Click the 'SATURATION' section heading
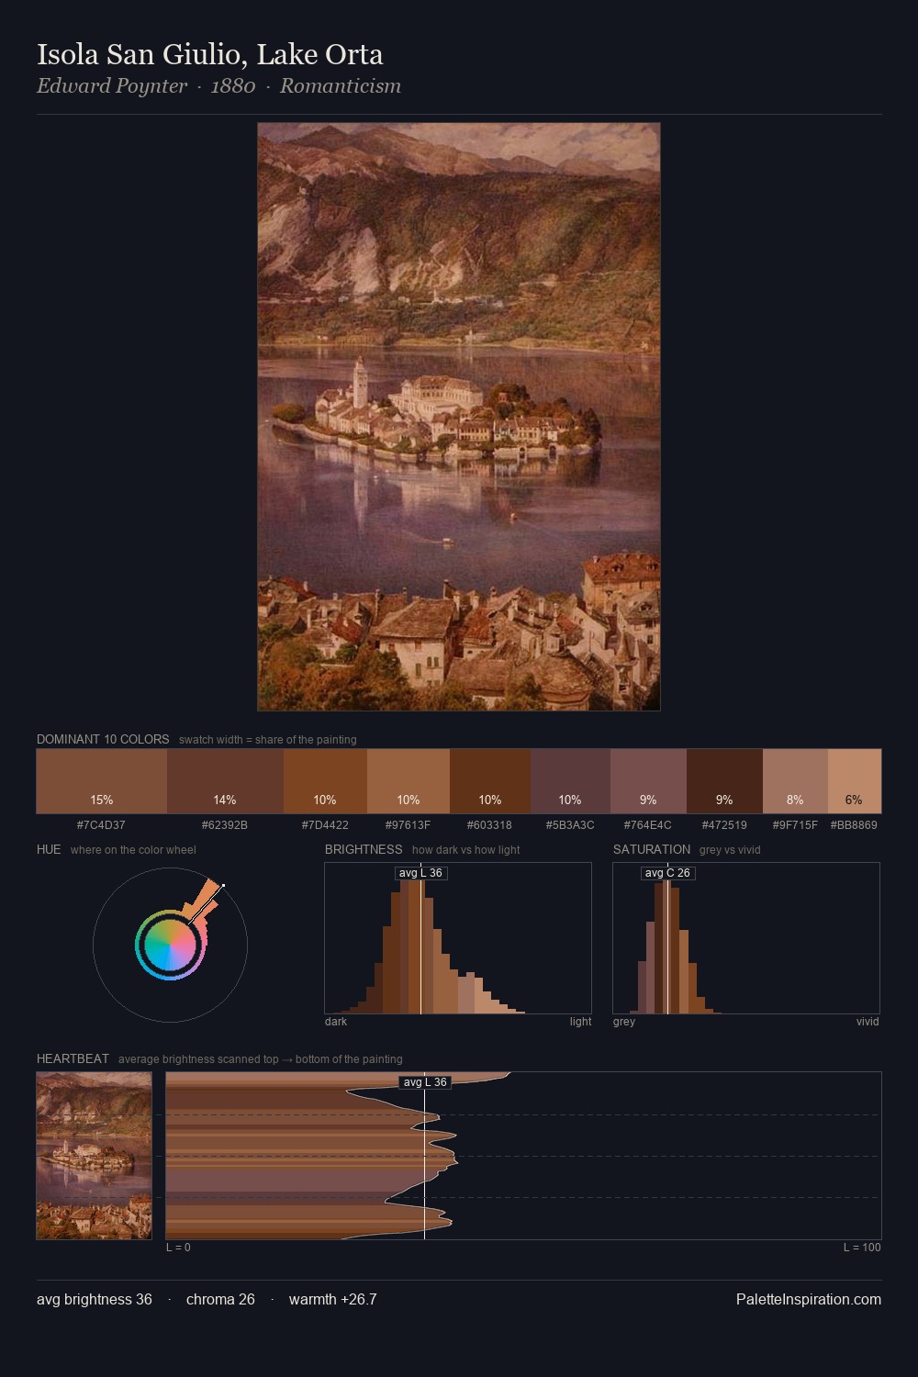Image resolution: width=918 pixels, height=1377 pixels. 652,850
